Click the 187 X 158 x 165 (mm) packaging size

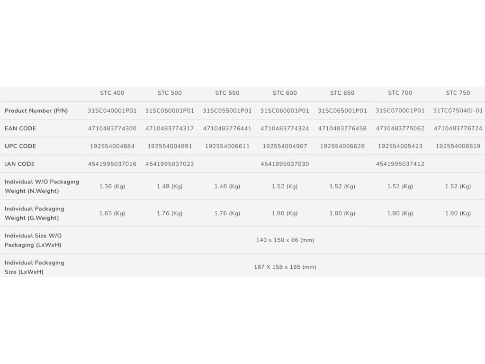(x=285, y=267)
